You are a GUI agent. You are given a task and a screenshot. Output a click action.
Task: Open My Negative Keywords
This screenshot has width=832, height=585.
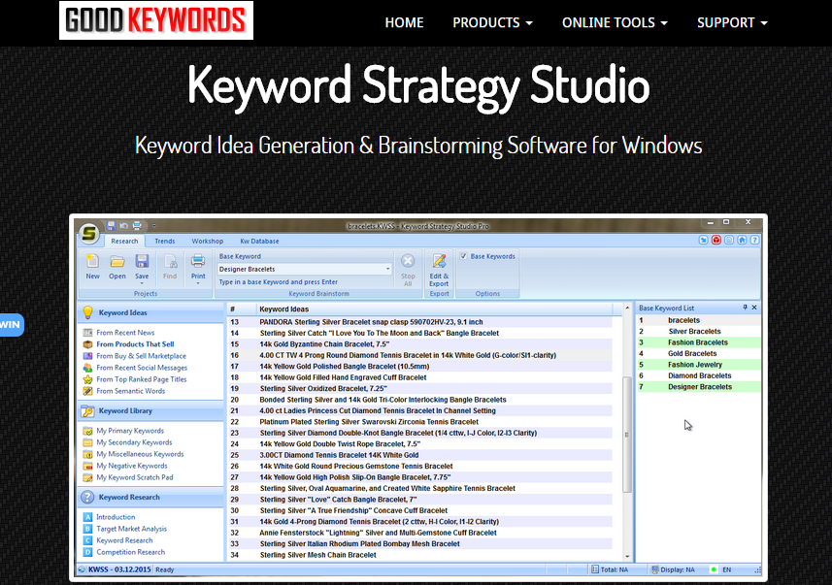tap(132, 466)
